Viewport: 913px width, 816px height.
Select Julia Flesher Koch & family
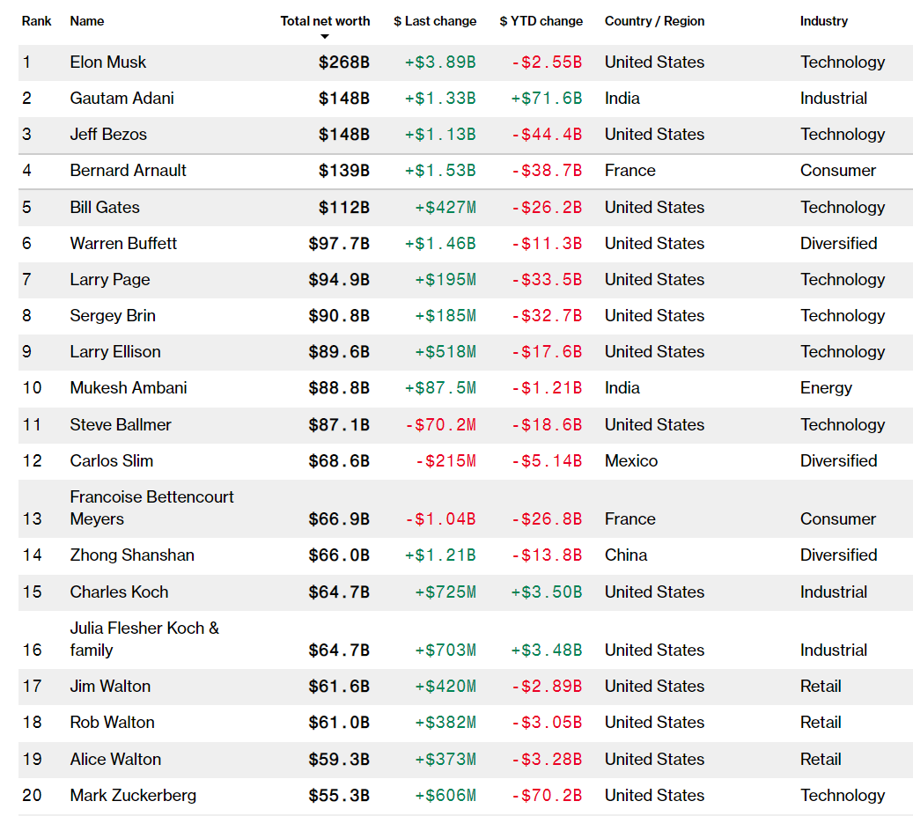(144, 639)
